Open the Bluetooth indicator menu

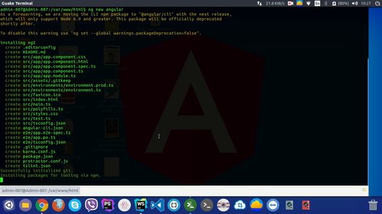pyautogui.click(x=326, y=4)
